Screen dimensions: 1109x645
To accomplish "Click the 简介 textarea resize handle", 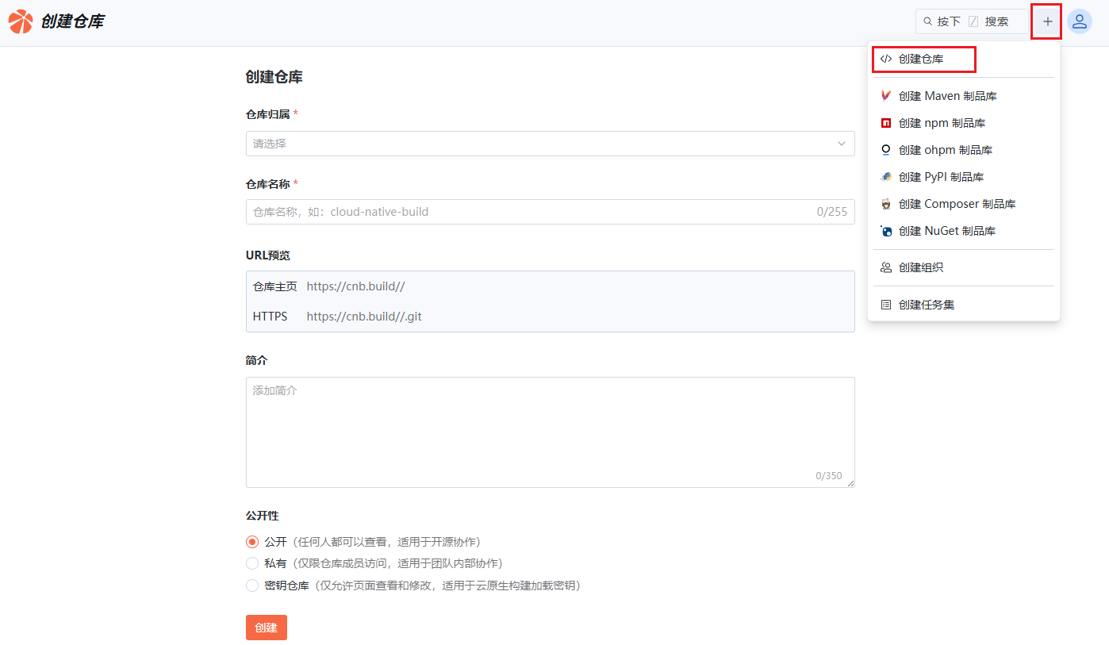I will point(850,482).
